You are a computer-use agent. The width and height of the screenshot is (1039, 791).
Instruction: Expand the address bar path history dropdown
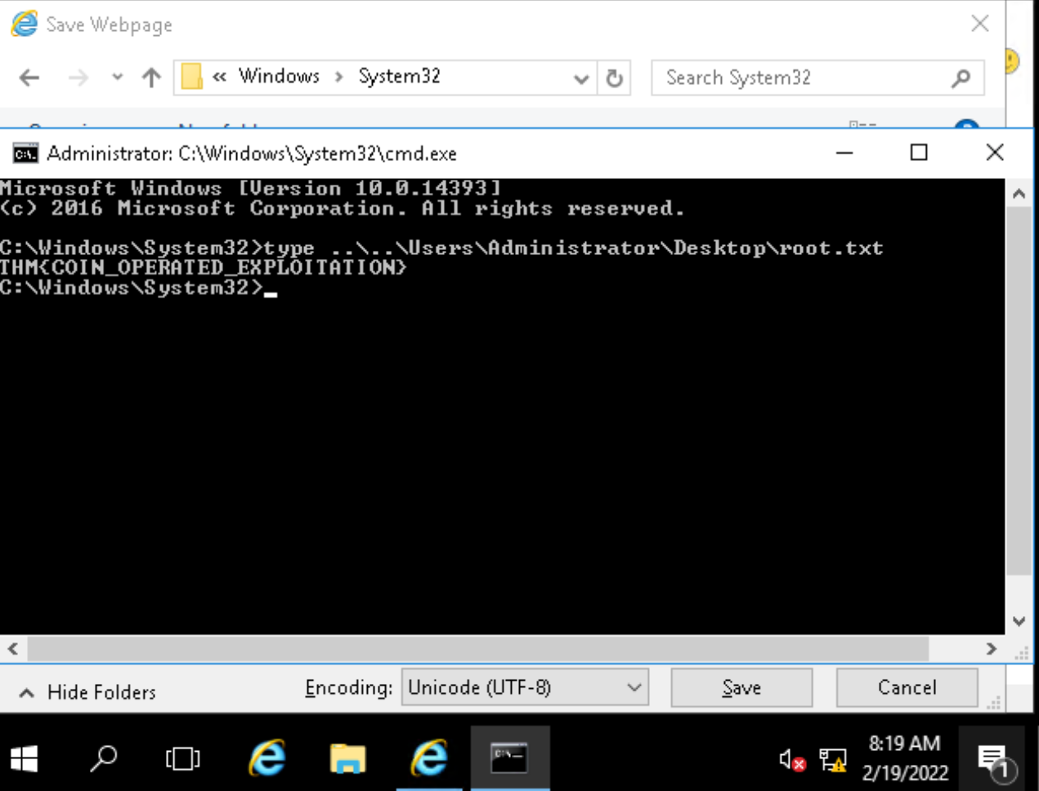pos(581,78)
